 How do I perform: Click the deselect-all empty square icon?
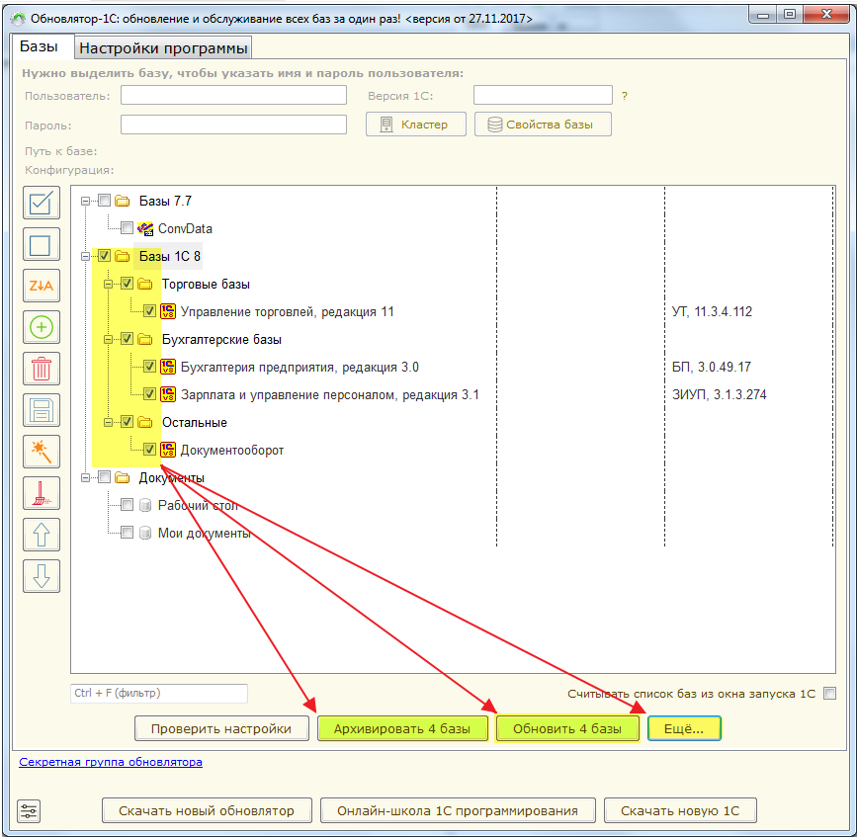pos(42,244)
